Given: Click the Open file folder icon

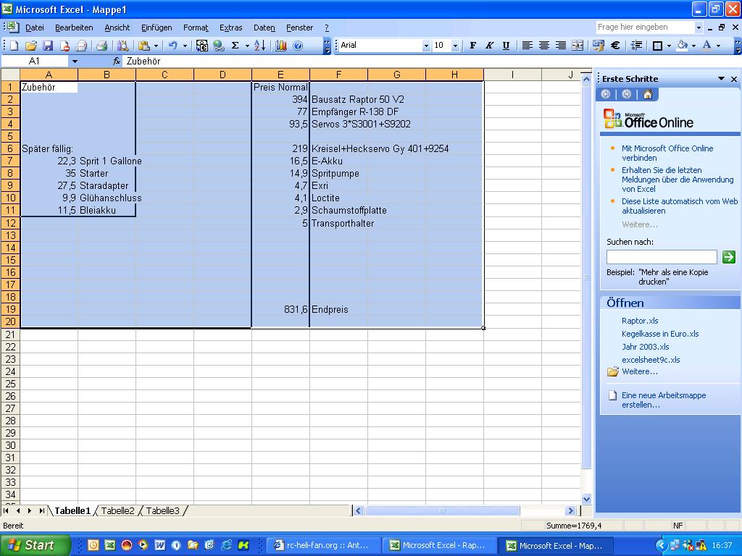Looking at the screenshot, I should (x=30, y=46).
